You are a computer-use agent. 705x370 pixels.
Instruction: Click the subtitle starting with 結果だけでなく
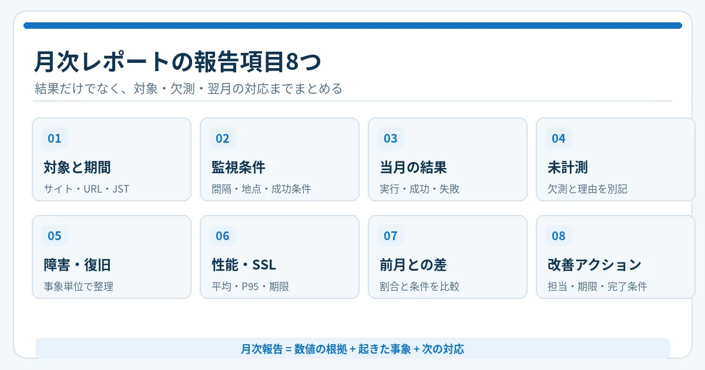[x=188, y=89]
